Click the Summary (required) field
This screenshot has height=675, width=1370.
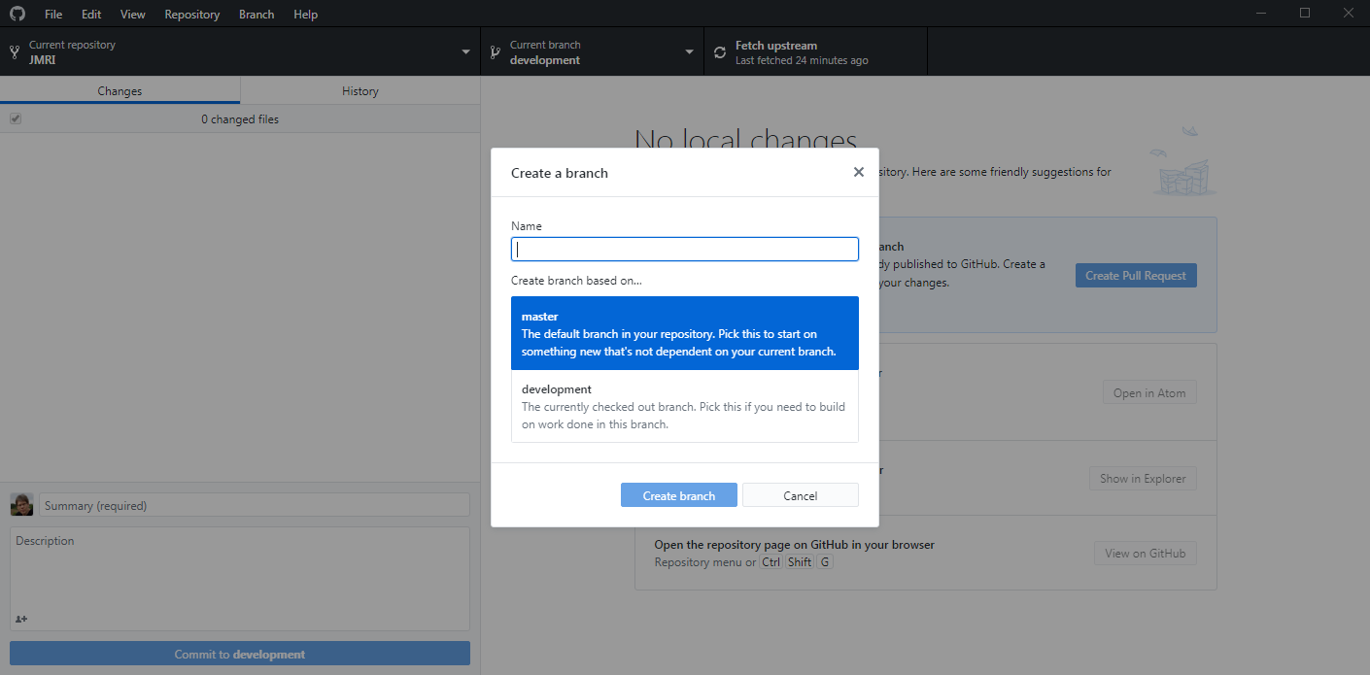click(254, 505)
